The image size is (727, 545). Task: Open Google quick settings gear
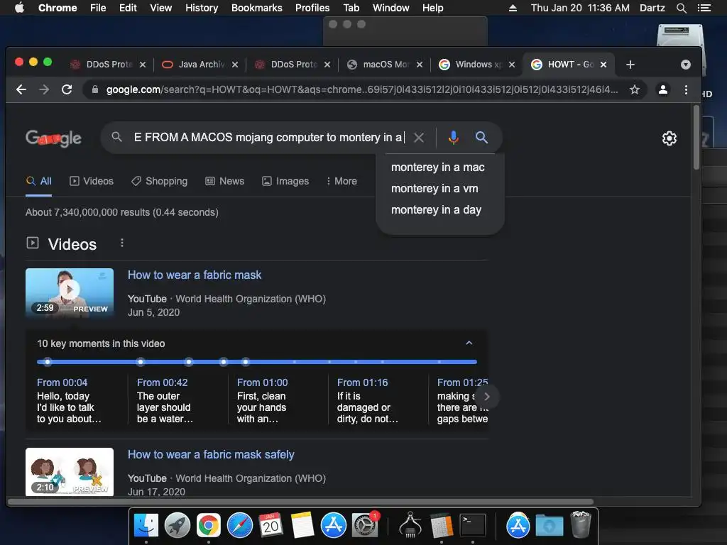[669, 138]
